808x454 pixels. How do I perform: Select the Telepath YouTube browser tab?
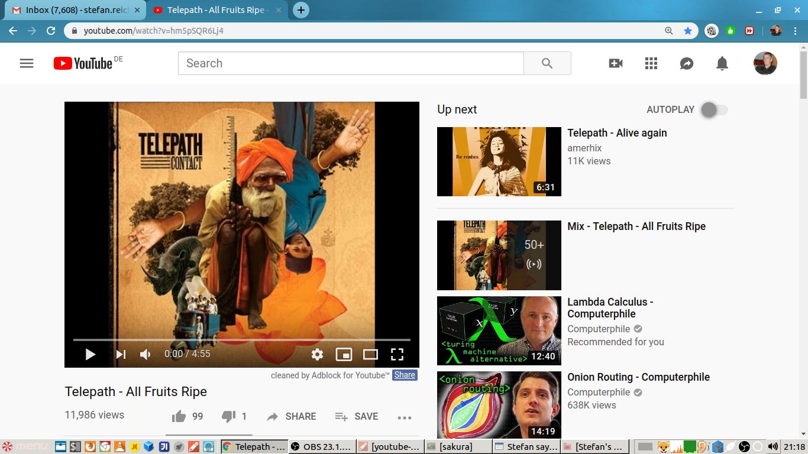click(x=216, y=10)
